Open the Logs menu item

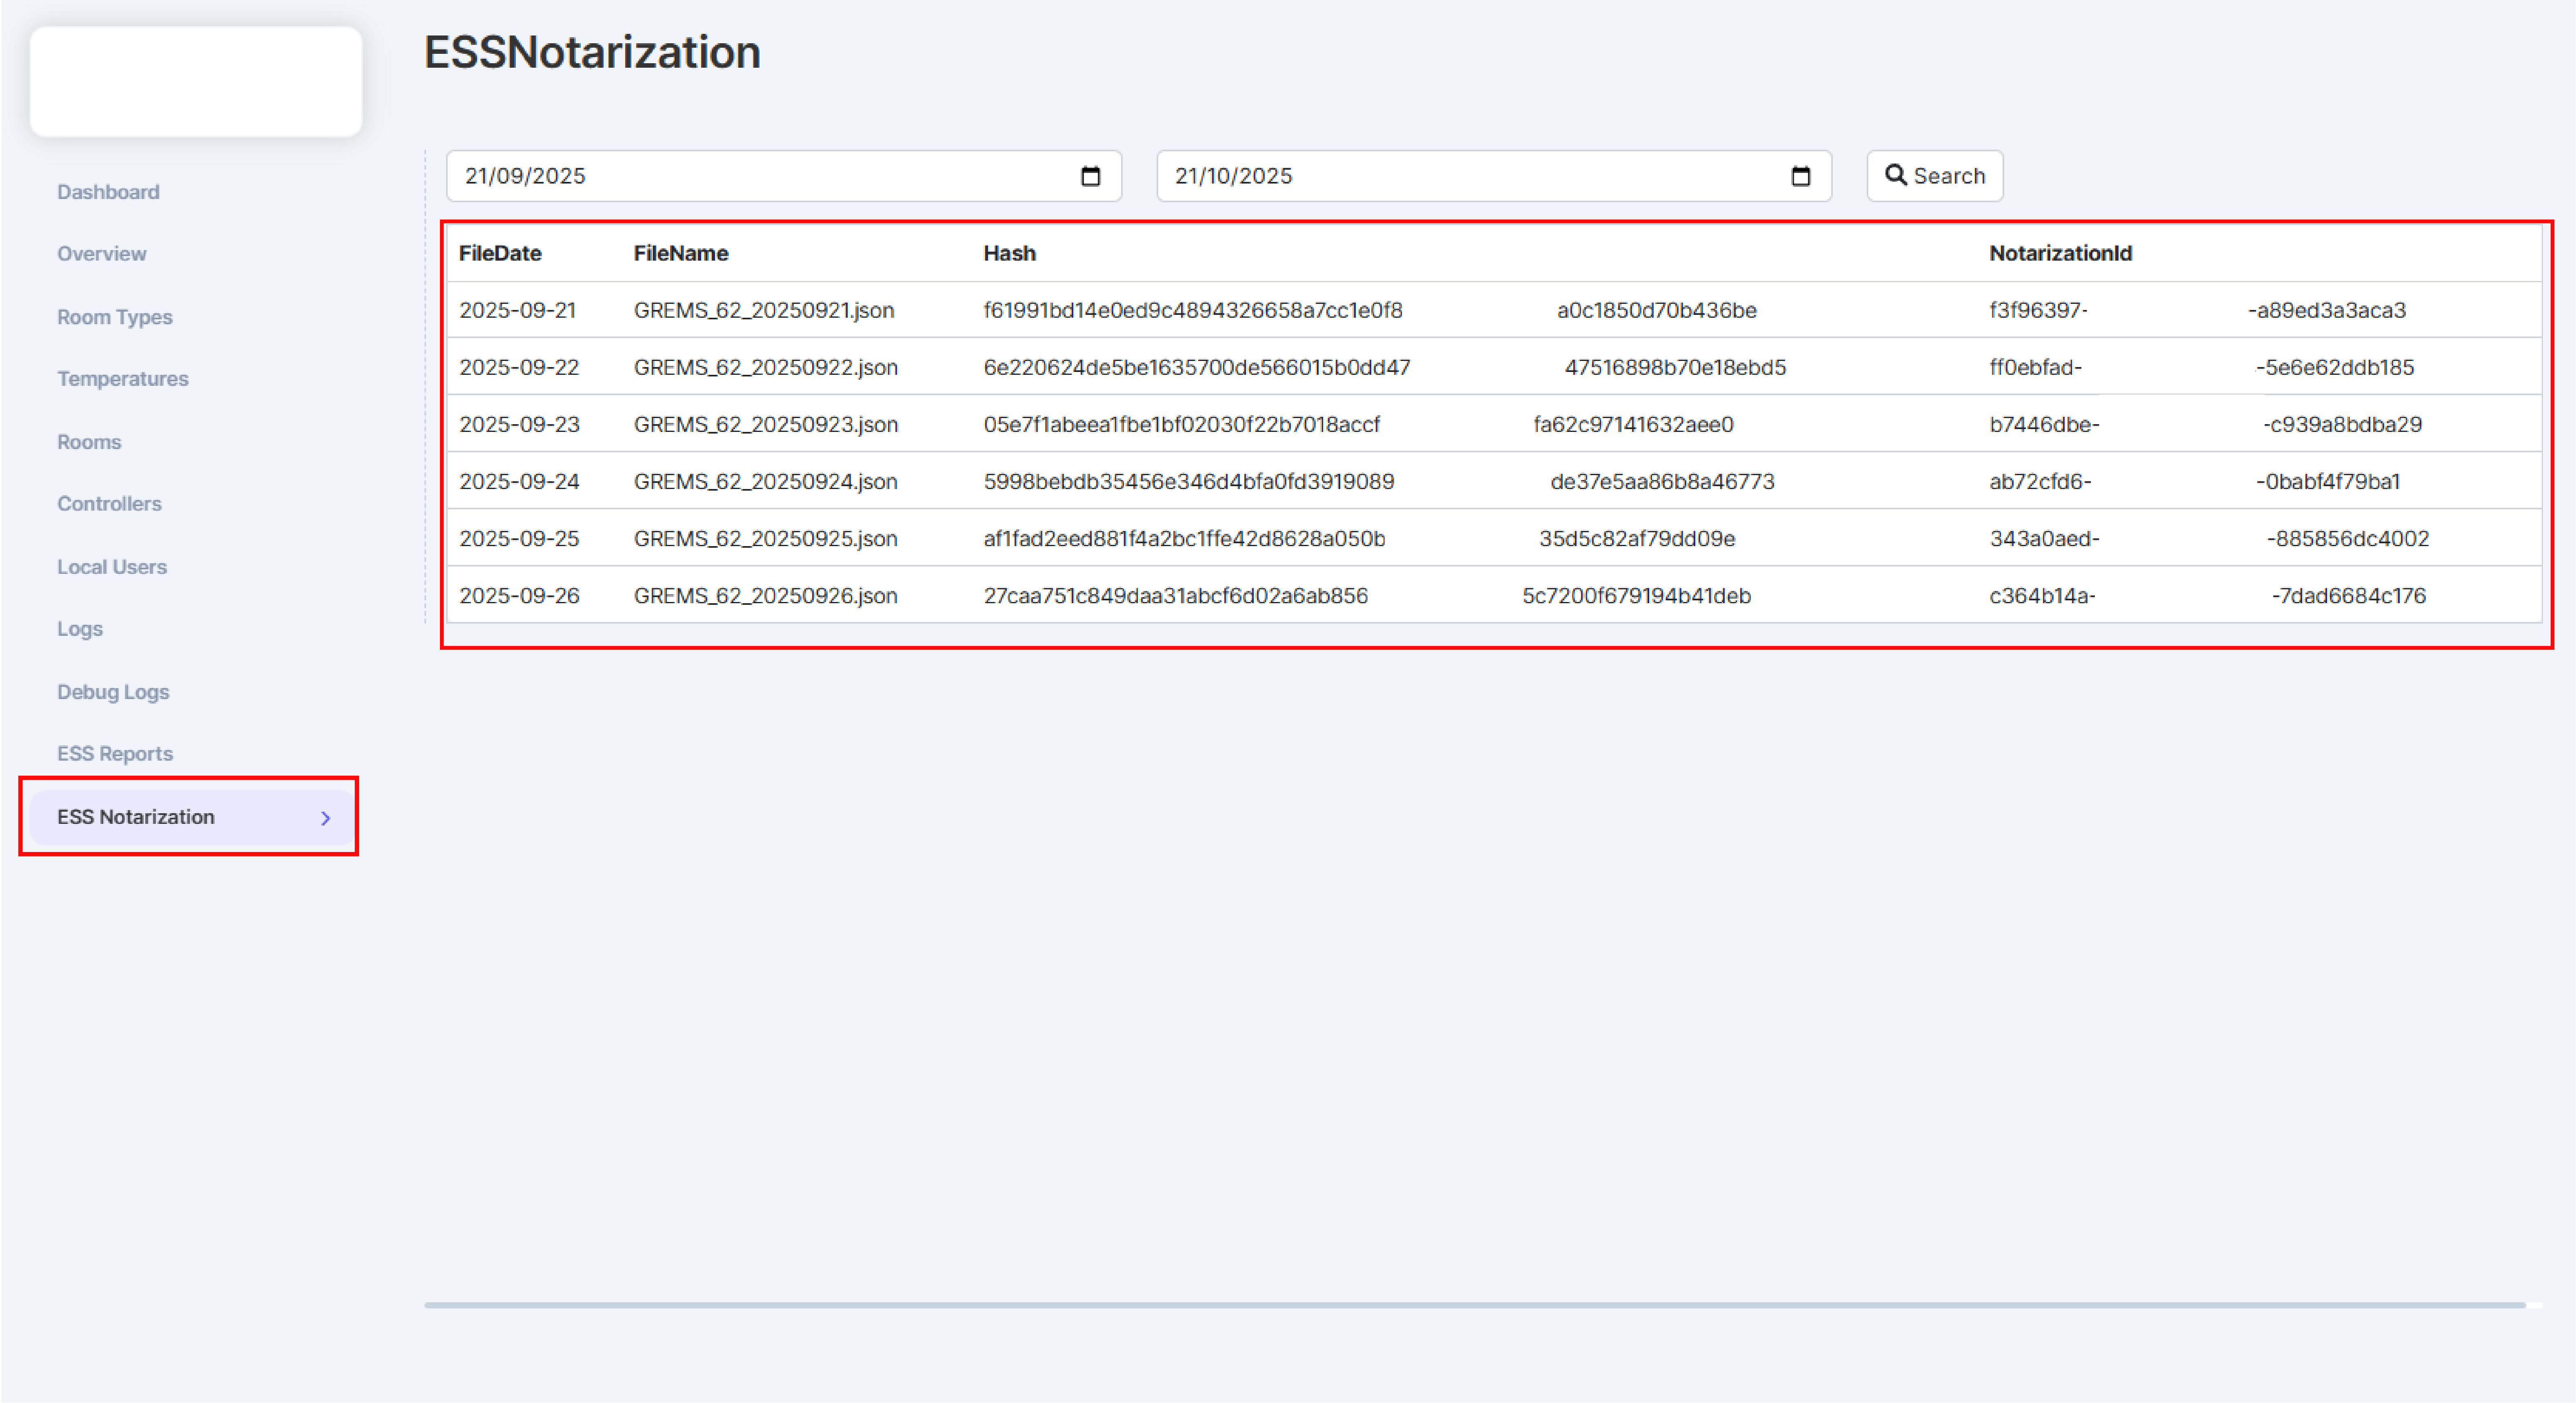pos(80,628)
